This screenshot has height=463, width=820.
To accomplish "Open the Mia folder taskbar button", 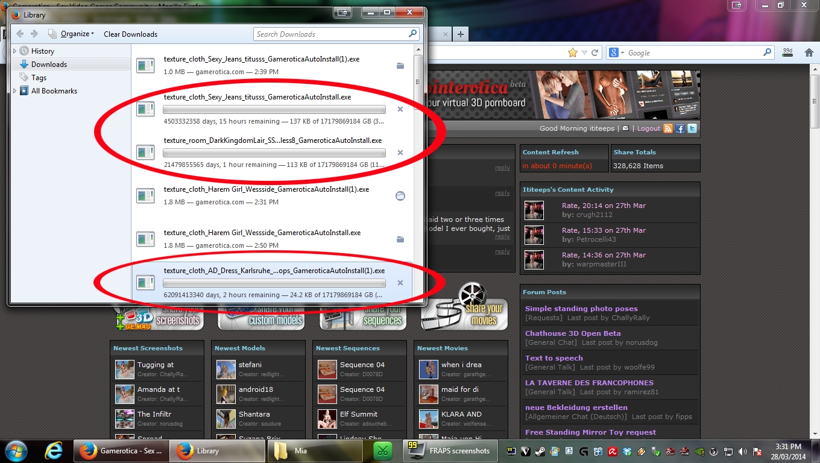I will point(315,451).
